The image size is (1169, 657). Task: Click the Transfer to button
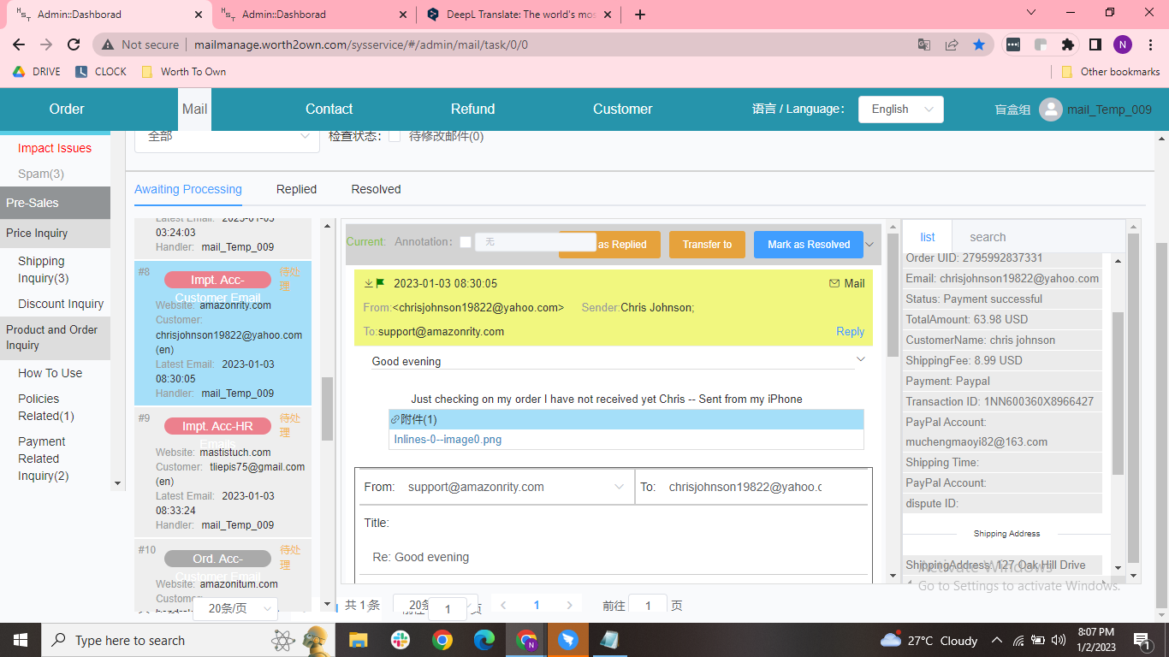click(707, 245)
